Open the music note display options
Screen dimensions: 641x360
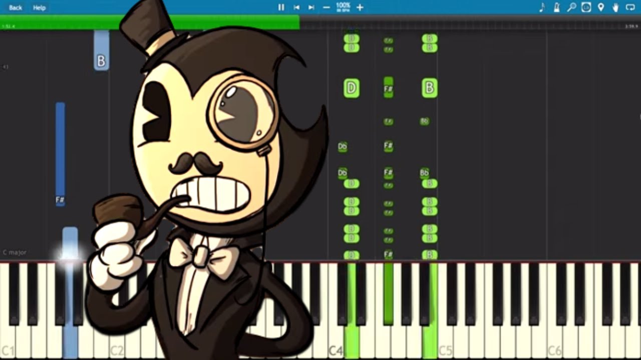(542, 7)
